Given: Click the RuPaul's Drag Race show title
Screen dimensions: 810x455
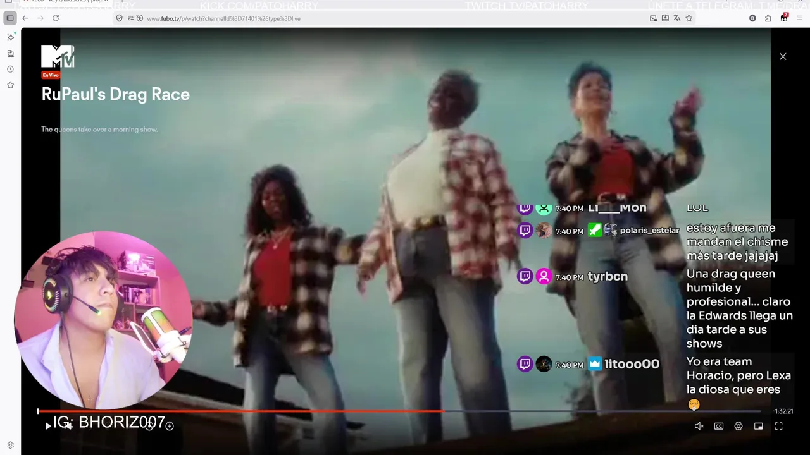Looking at the screenshot, I should point(115,94).
